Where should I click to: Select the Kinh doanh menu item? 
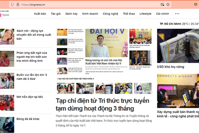(90, 14)
